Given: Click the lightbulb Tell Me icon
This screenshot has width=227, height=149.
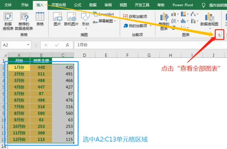Looking at the screenshot, I should [x=204, y=5].
